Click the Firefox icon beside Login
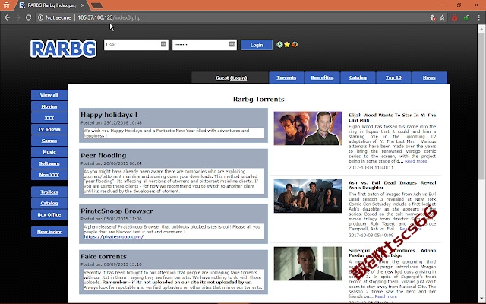The width and height of the screenshot is (486, 304). (295, 44)
